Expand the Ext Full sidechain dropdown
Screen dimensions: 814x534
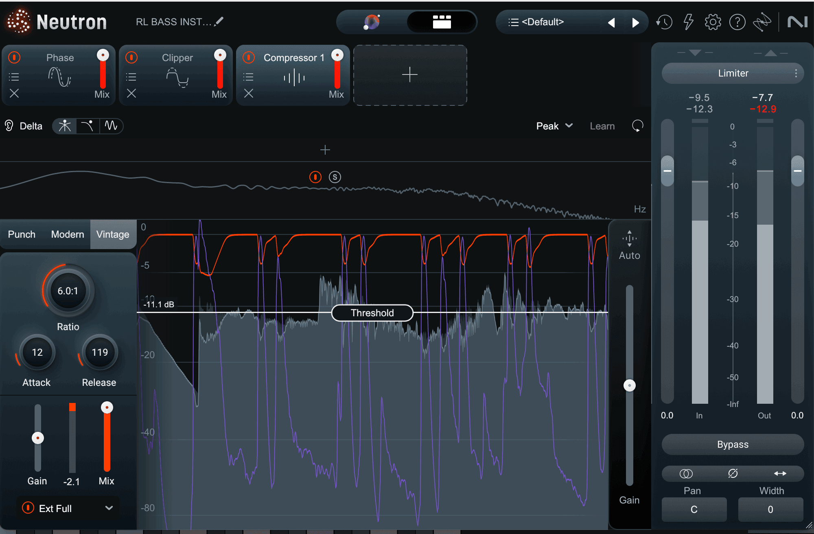coord(109,508)
